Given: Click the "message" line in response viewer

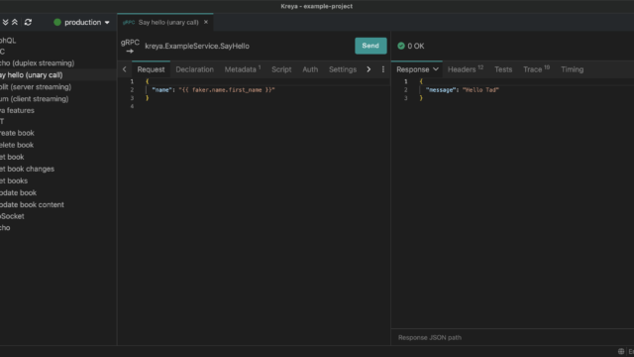Looking at the screenshot, I should [x=463, y=90].
